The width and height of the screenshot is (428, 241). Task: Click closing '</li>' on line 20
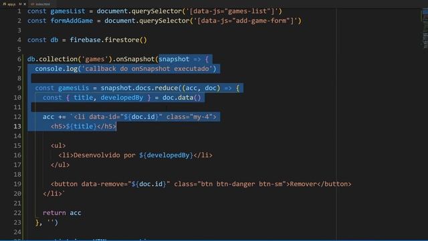pyautogui.click(x=52, y=193)
